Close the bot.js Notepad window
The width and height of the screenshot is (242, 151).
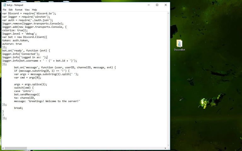(x=166, y=5)
